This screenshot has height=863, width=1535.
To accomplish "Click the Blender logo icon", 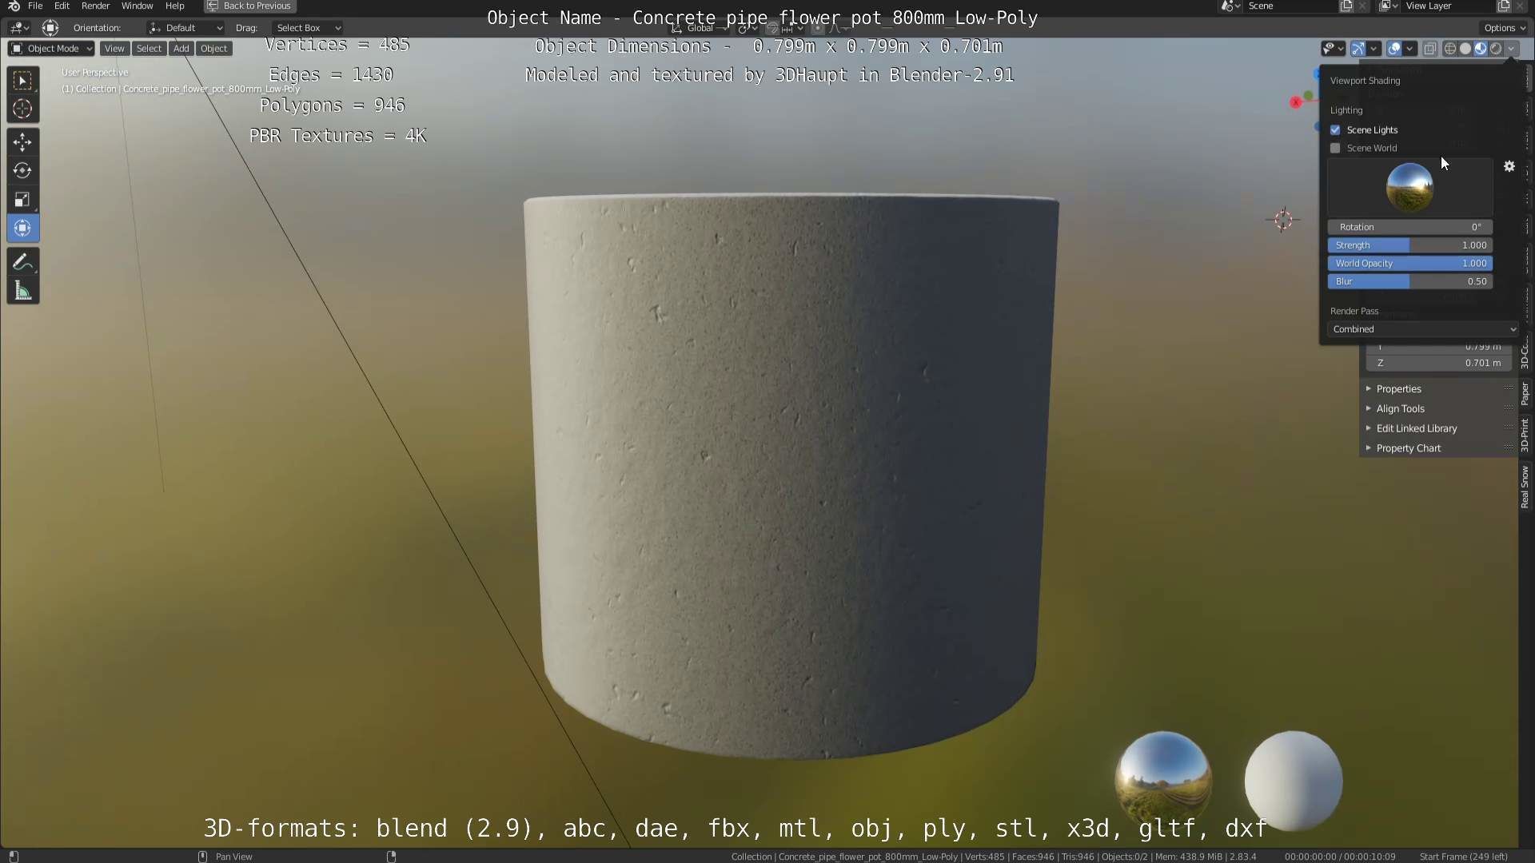I will [14, 6].
